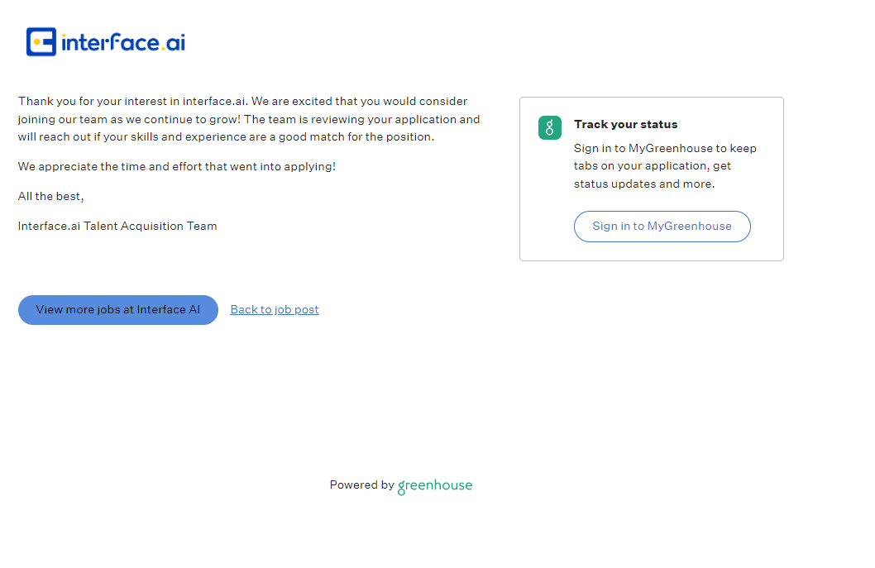Click the 'will reach out if your skills' line
This screenshot has width=875, height=568.
[226, 137]
